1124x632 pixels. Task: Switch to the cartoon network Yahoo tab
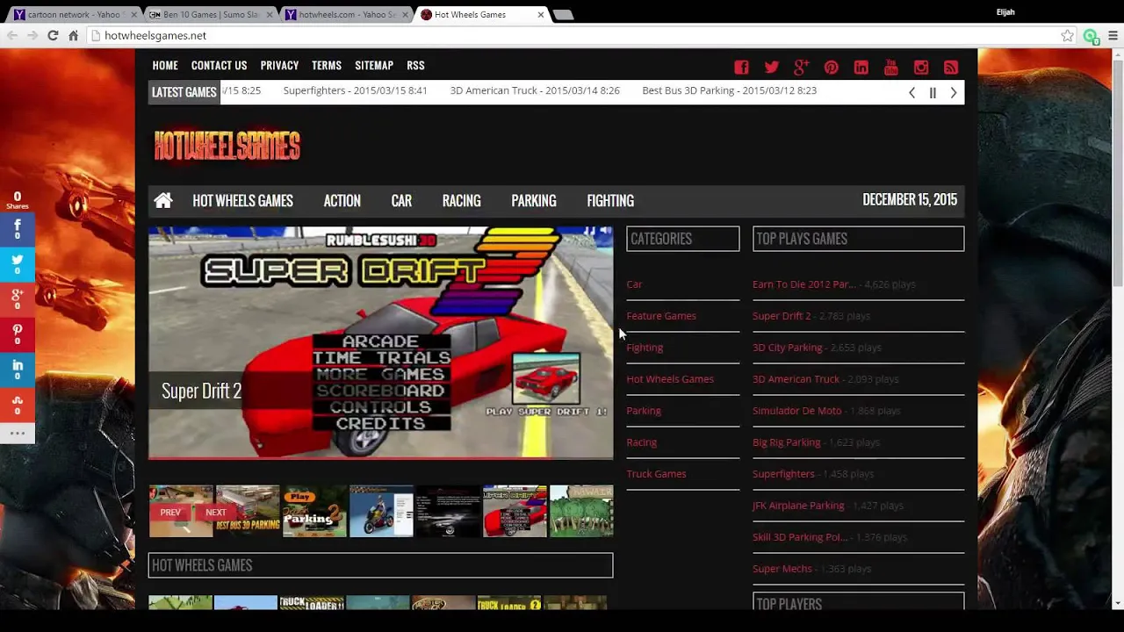pyautogui.click(x=74, y=14)
